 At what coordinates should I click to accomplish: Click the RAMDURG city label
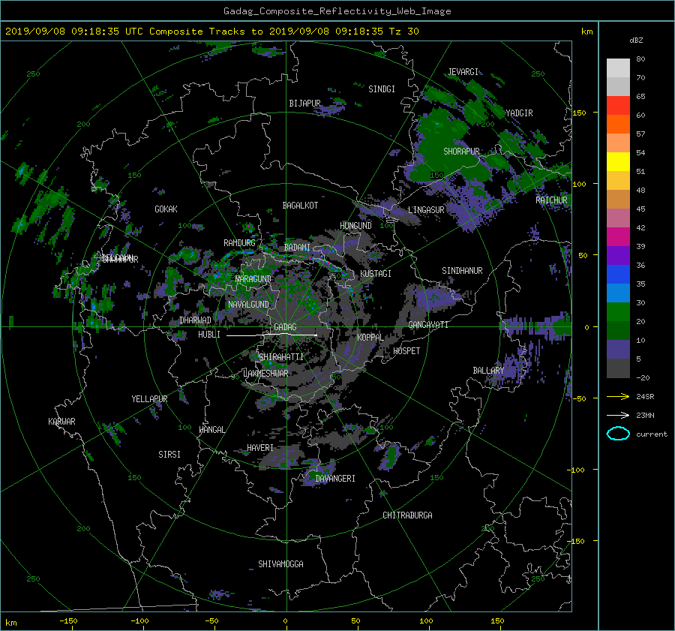pos(239,243)
